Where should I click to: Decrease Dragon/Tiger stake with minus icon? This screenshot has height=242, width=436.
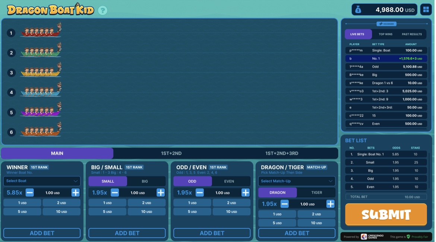(284, 204)
